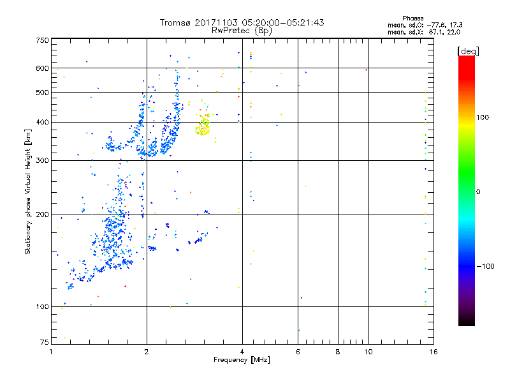Click the 'Stationary phase Virtual Height [km]' axis label
This screenshot has width=510, height=383.
click(x=28, y=191)
